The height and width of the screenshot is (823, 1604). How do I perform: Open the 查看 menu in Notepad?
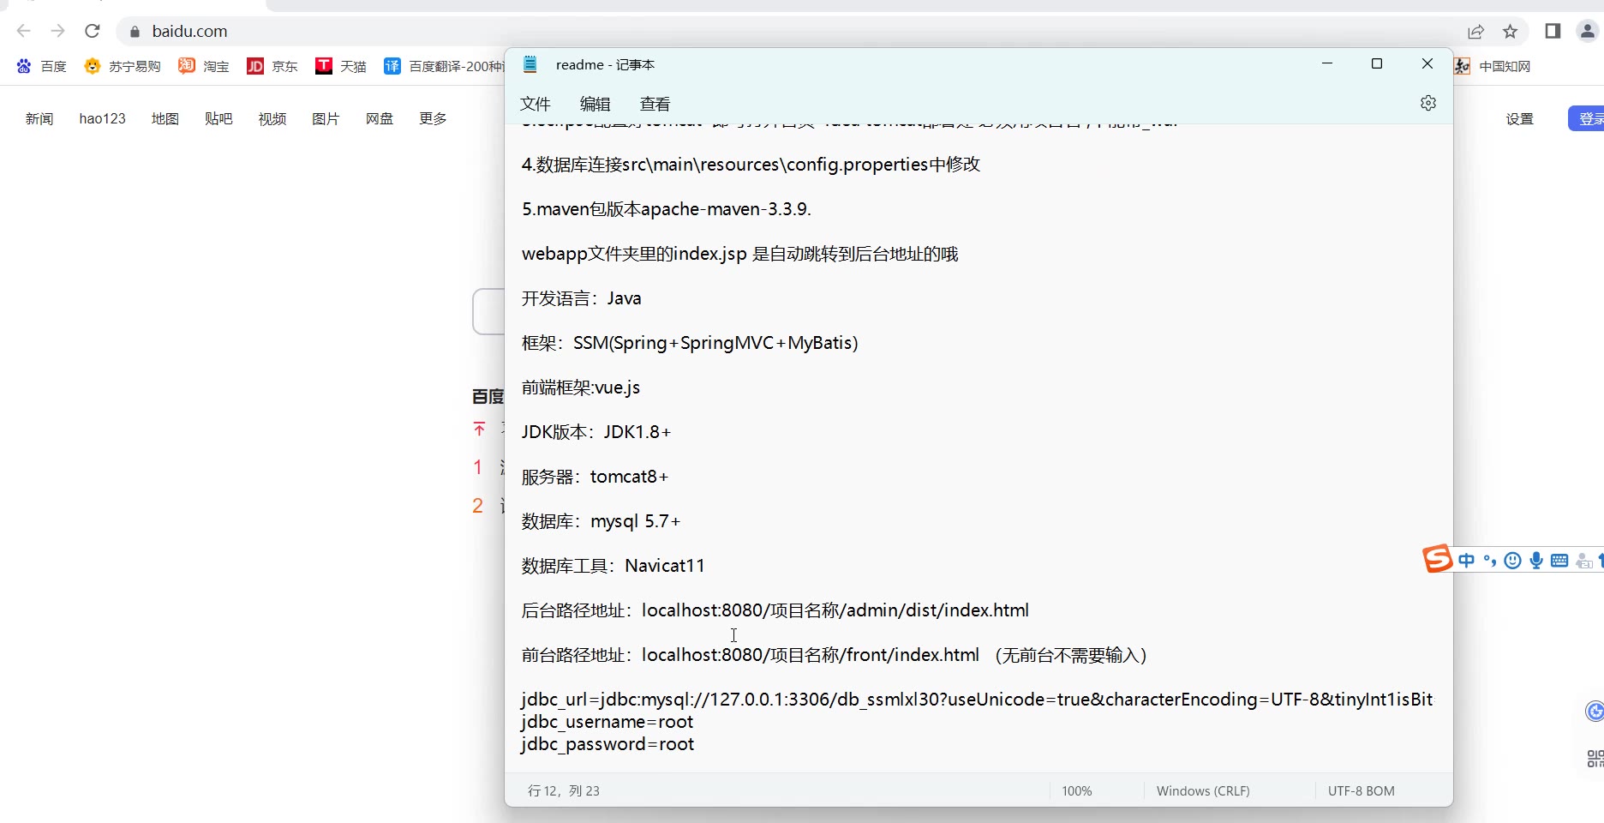pos(655,104)
